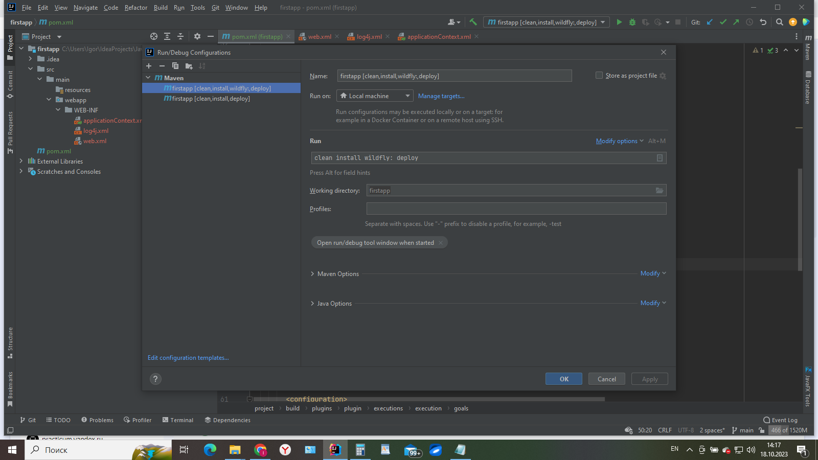Select firstapp [clean,install,deploy] configuration

[221, 99]
